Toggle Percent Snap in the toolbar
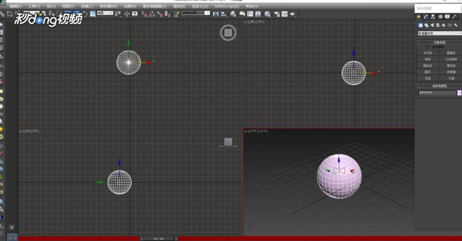 [x=160, y=14]
